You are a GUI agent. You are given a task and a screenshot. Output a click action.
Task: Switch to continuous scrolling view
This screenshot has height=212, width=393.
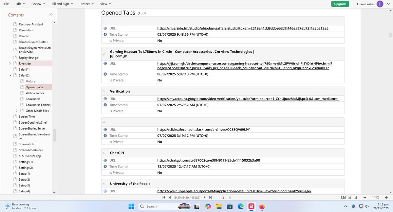[x=355, y=197]
